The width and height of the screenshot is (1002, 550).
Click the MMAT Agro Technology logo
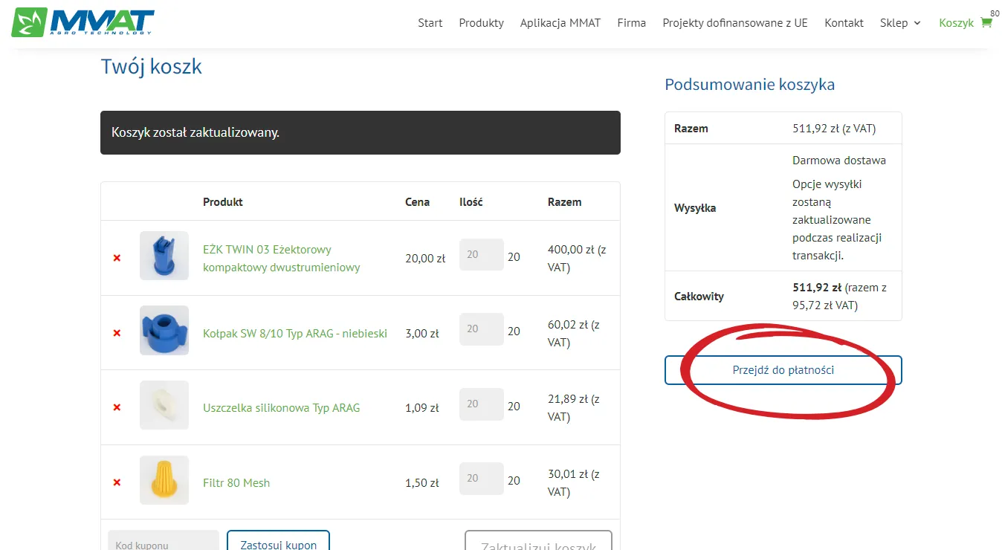tap(83, 22)
